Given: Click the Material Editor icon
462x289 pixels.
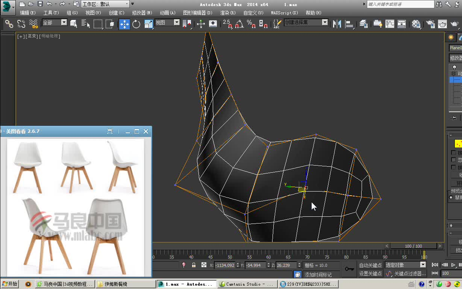Looking at the screenshot, I should coord(417,24).
